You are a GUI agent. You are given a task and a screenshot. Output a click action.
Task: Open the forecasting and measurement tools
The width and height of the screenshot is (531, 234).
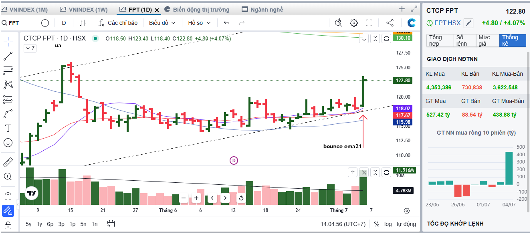click(8, 99)
